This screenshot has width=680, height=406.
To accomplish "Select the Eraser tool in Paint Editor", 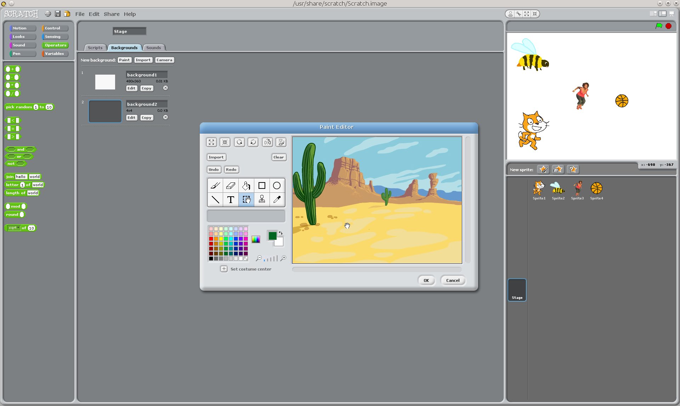I will click(x=231, y=186).
